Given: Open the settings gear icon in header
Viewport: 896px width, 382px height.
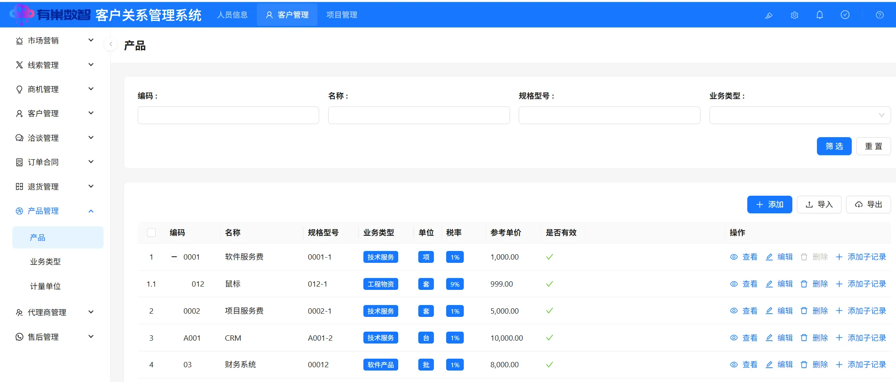Looking at the screenshot, I should [794, 15].
